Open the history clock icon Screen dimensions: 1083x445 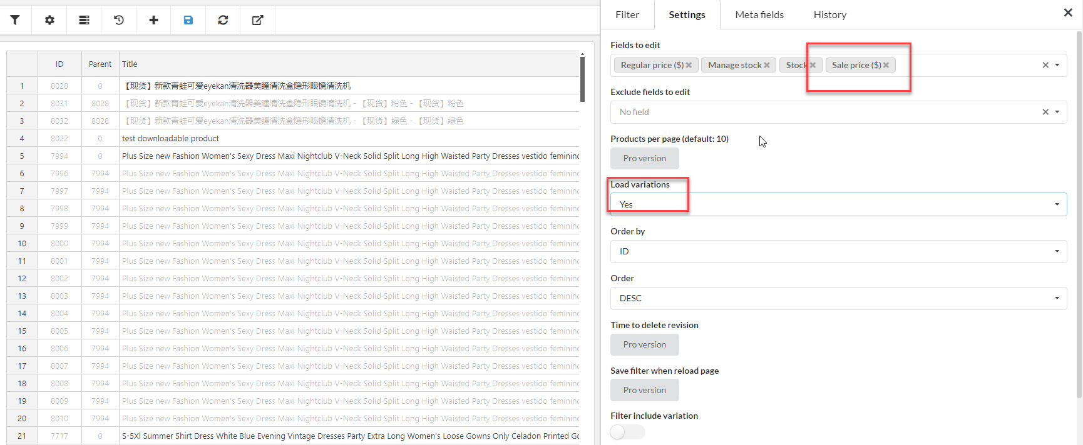click(x=119, y=20)
